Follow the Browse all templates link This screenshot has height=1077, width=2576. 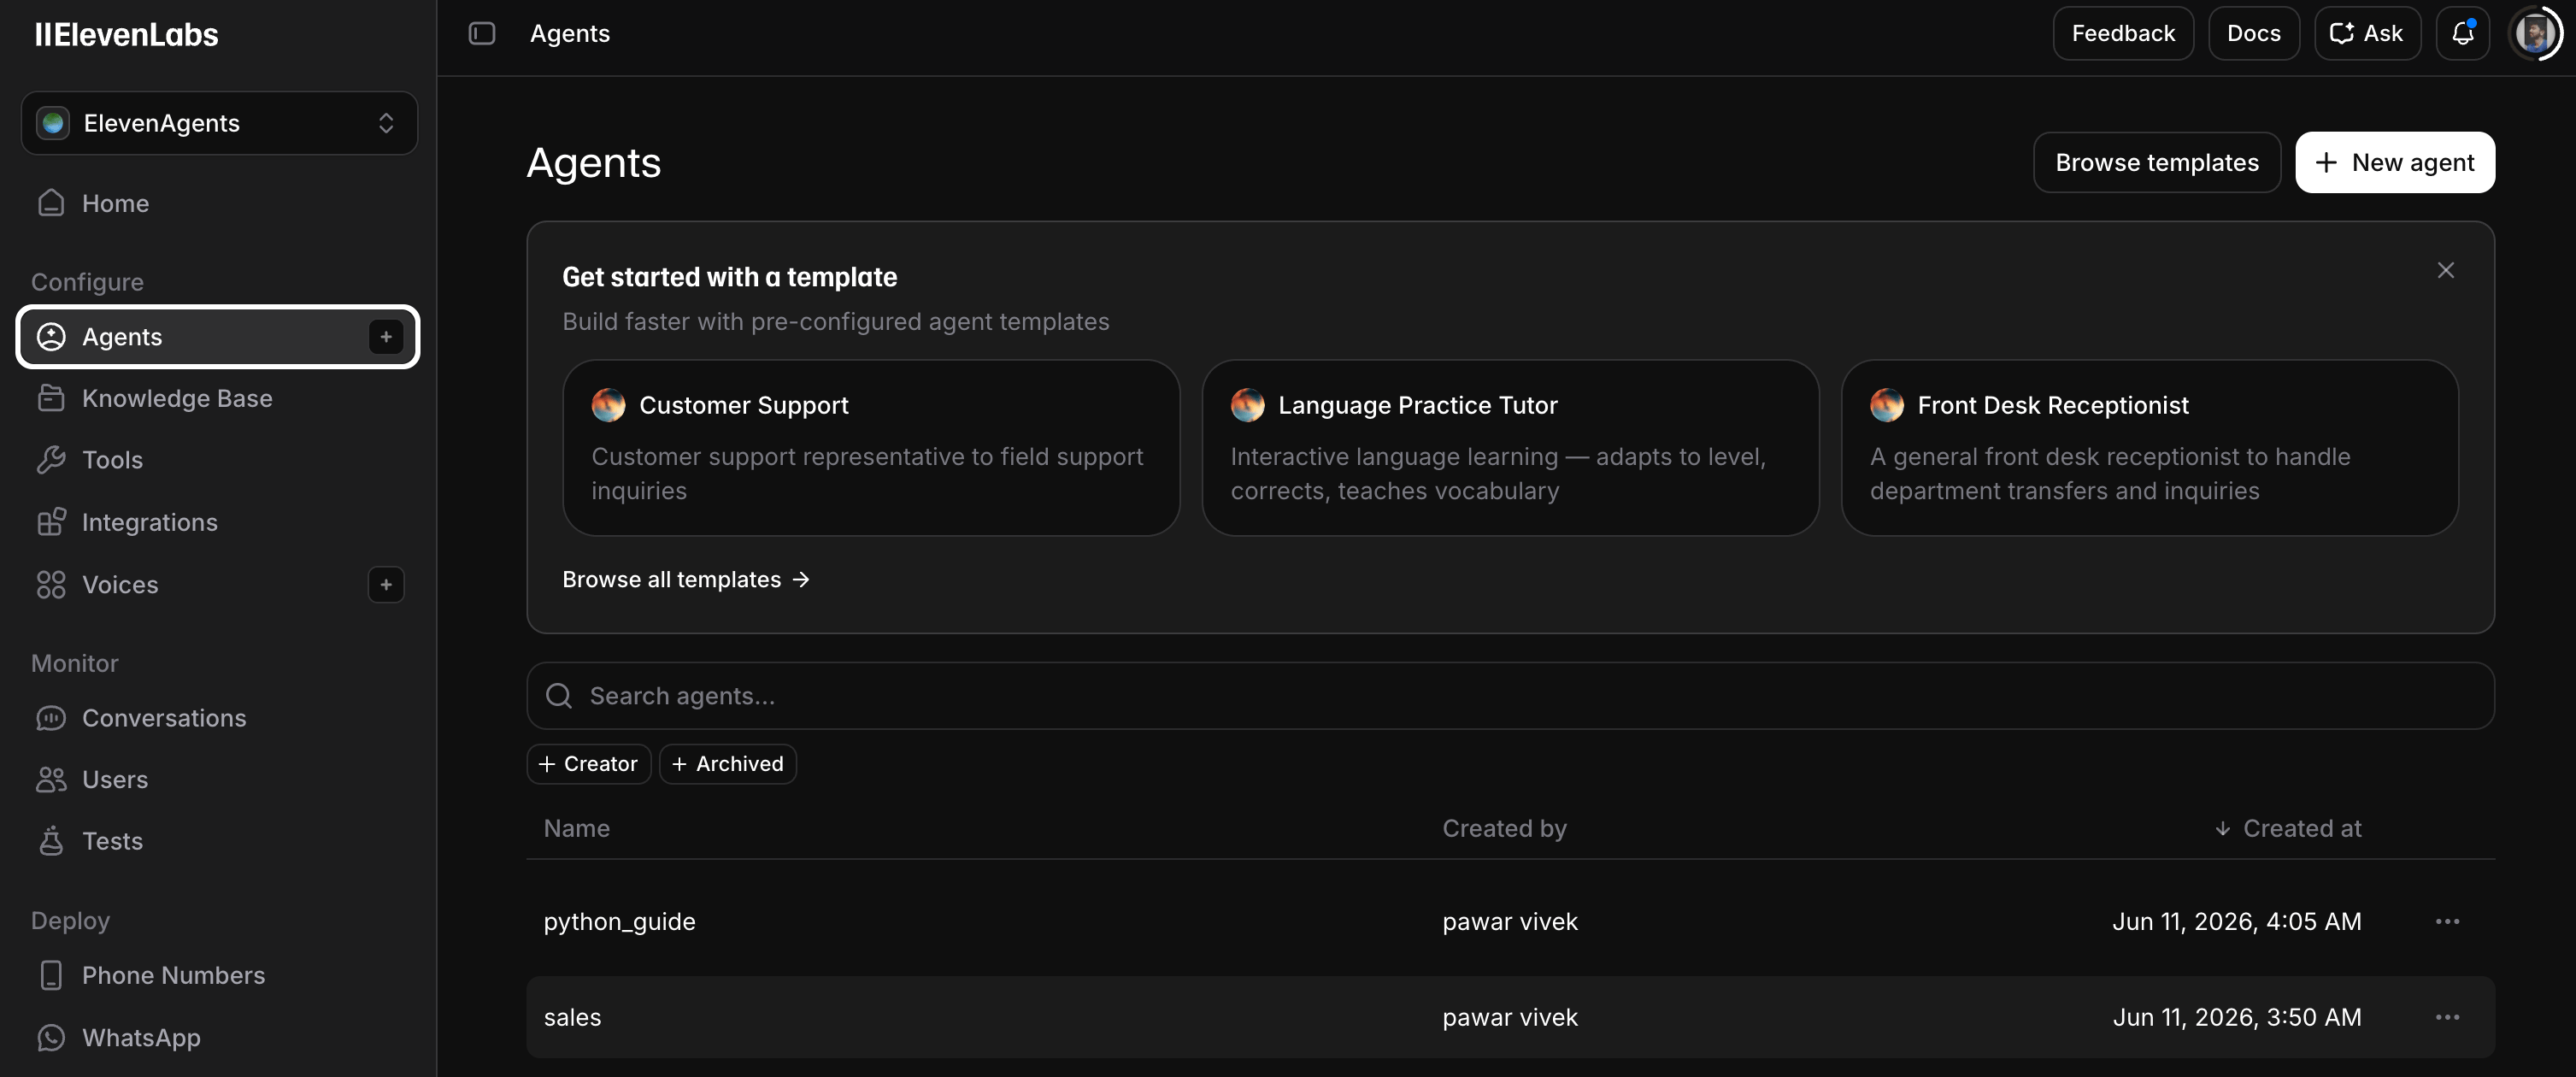(x=686, y=580)
